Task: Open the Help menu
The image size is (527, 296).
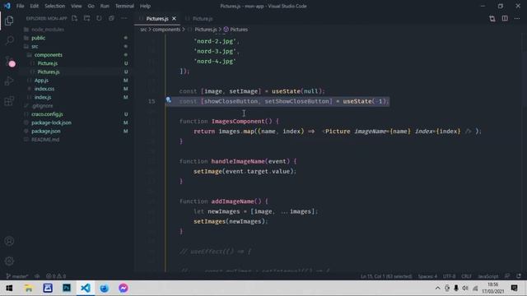Action: pyautogui.click(x=145, y=6)
